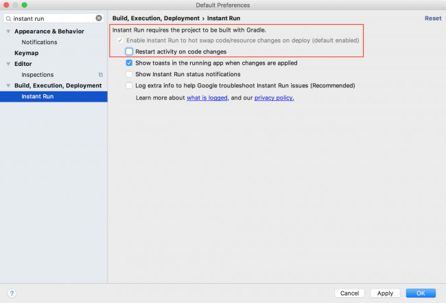Image resolution: width=446 pixels, height=303 pixels.
Task: Uncheck Show toasts in the running app
Action: tap(129, 63)
